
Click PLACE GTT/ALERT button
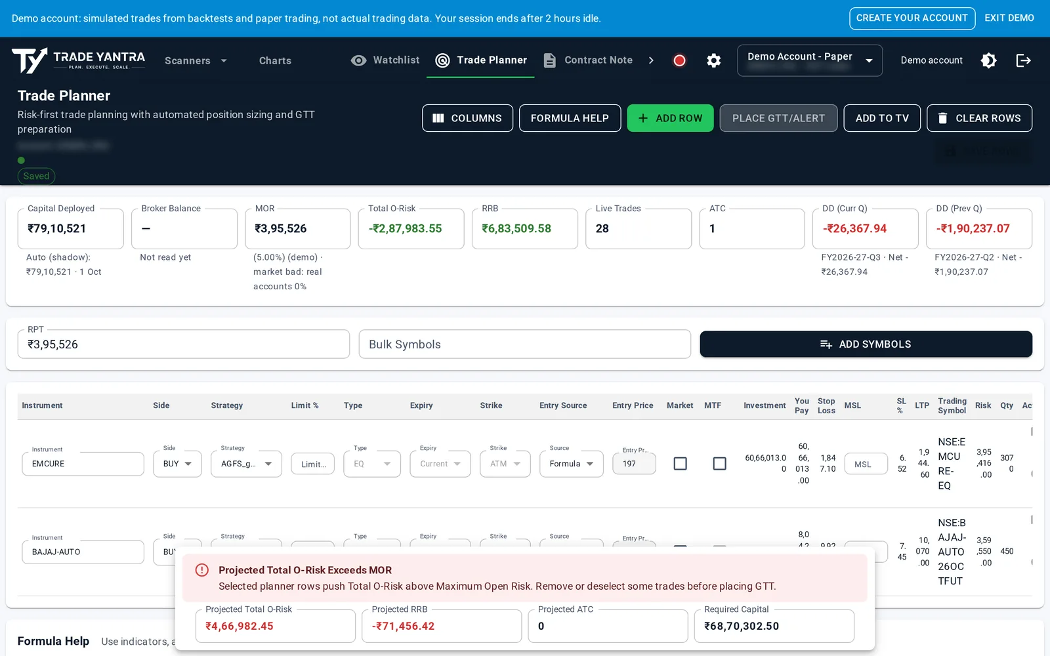[x=778, y=118]
